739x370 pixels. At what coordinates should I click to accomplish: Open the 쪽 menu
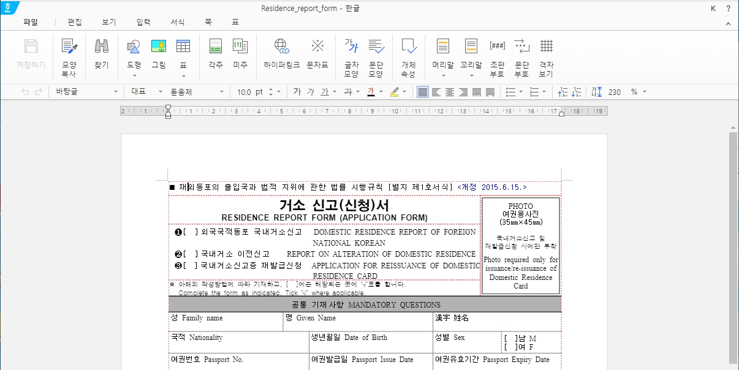[x=208, y=22]
